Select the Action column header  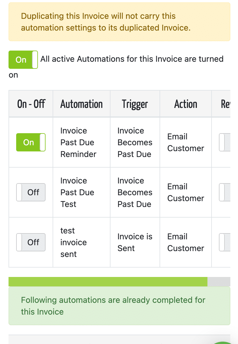click(x=186, y=104)
